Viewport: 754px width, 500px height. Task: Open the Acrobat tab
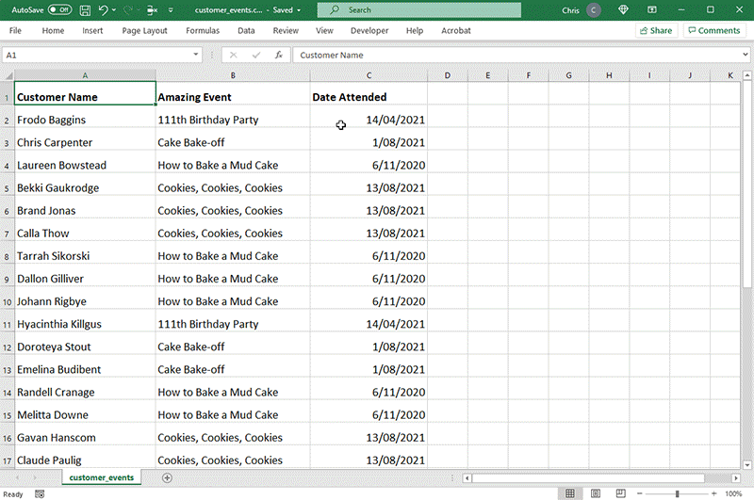(x=456, y=30)
